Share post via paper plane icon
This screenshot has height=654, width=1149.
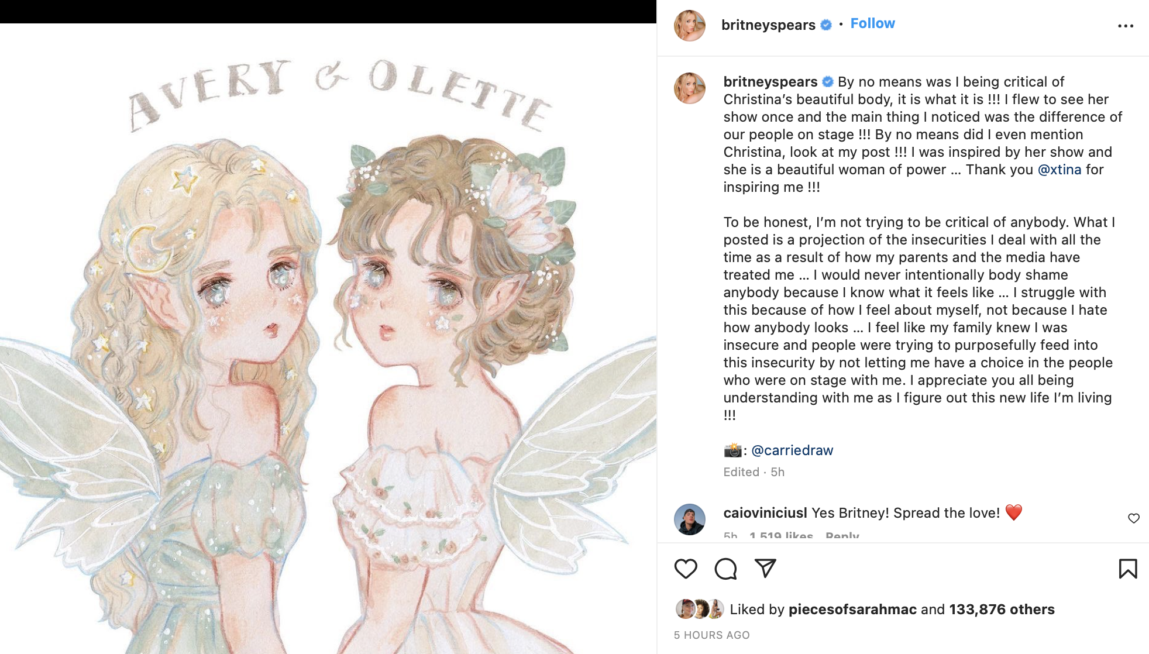765,568
